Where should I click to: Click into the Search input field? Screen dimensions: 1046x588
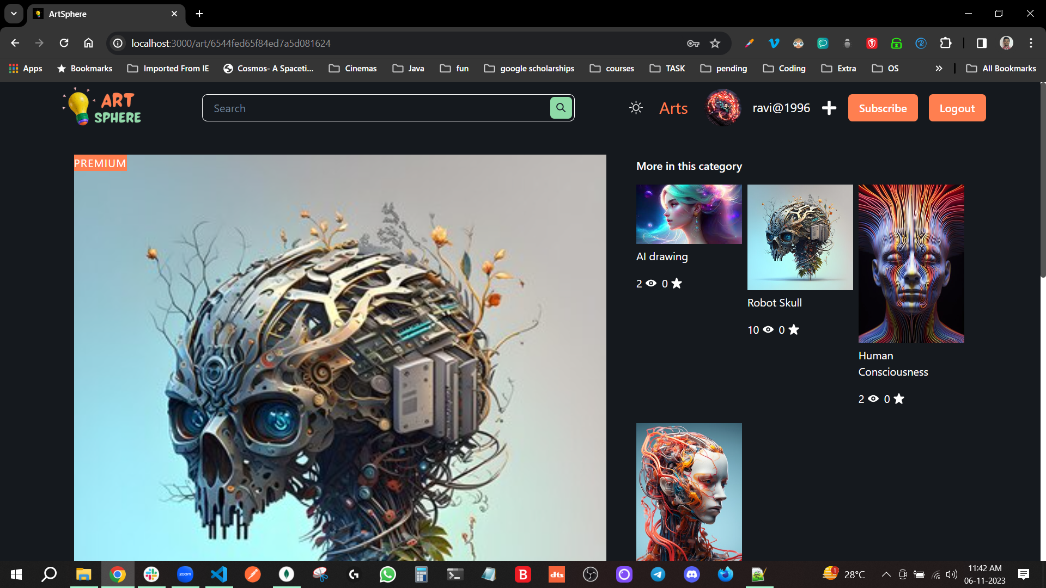[376, 108]
